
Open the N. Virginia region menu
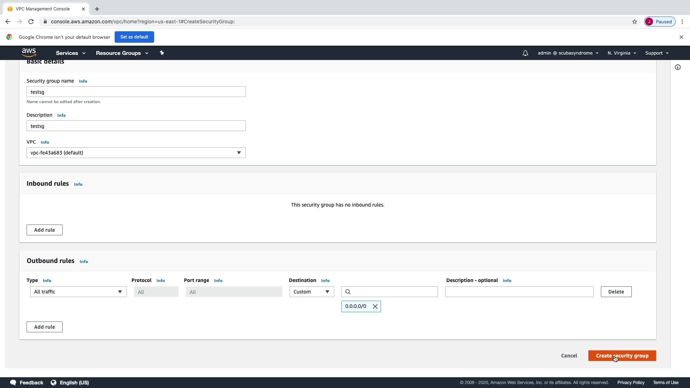coord(621,53)
